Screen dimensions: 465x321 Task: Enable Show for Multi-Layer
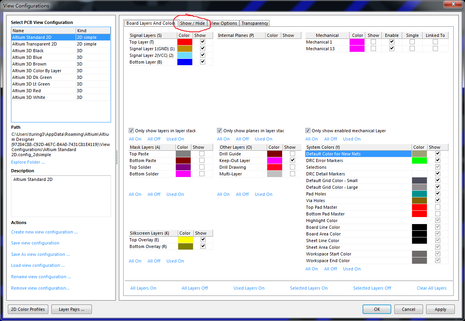(x=292, y=174)
